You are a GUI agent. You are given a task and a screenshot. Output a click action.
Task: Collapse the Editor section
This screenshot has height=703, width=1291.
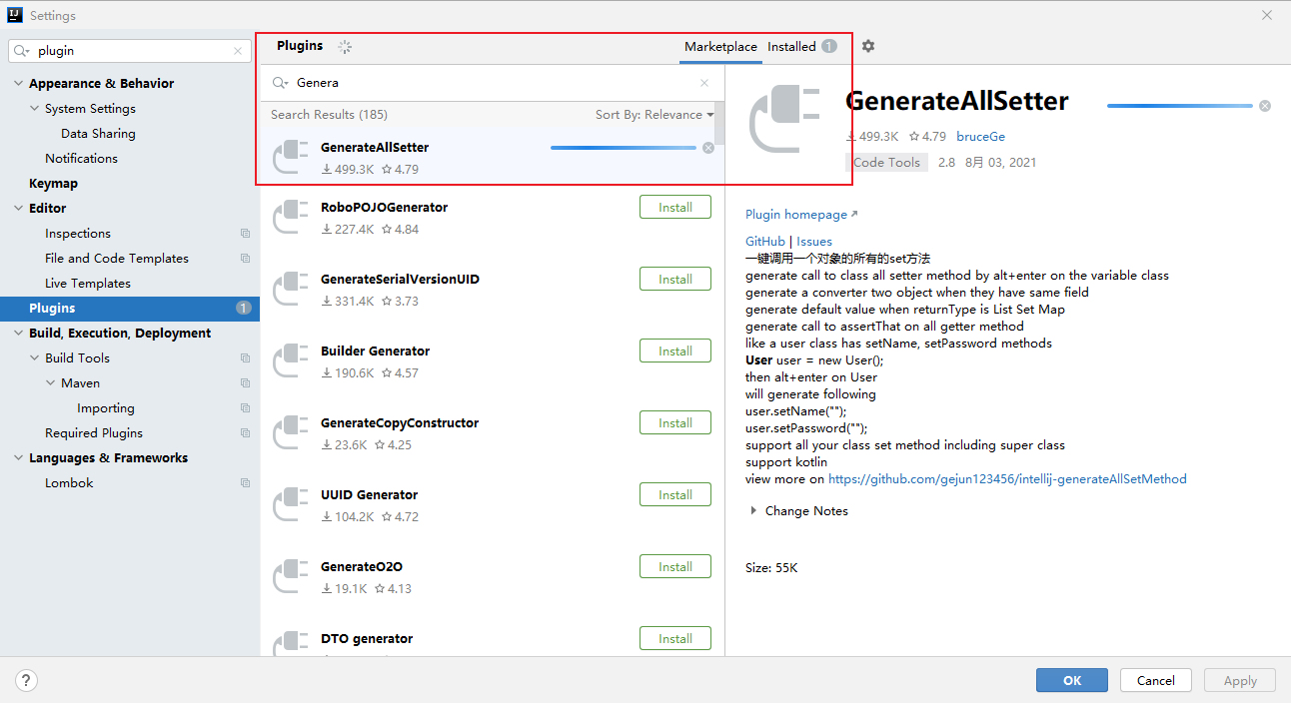pyautogui.click(x=18, y=209)
